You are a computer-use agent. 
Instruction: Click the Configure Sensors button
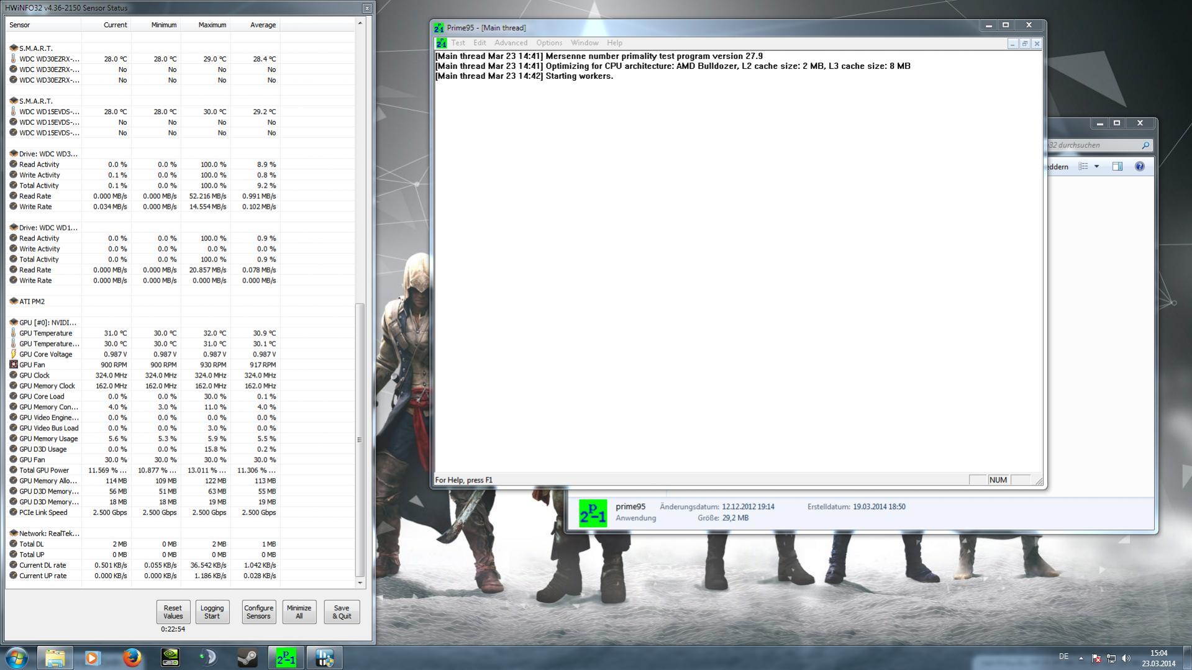tap(258, 612)
